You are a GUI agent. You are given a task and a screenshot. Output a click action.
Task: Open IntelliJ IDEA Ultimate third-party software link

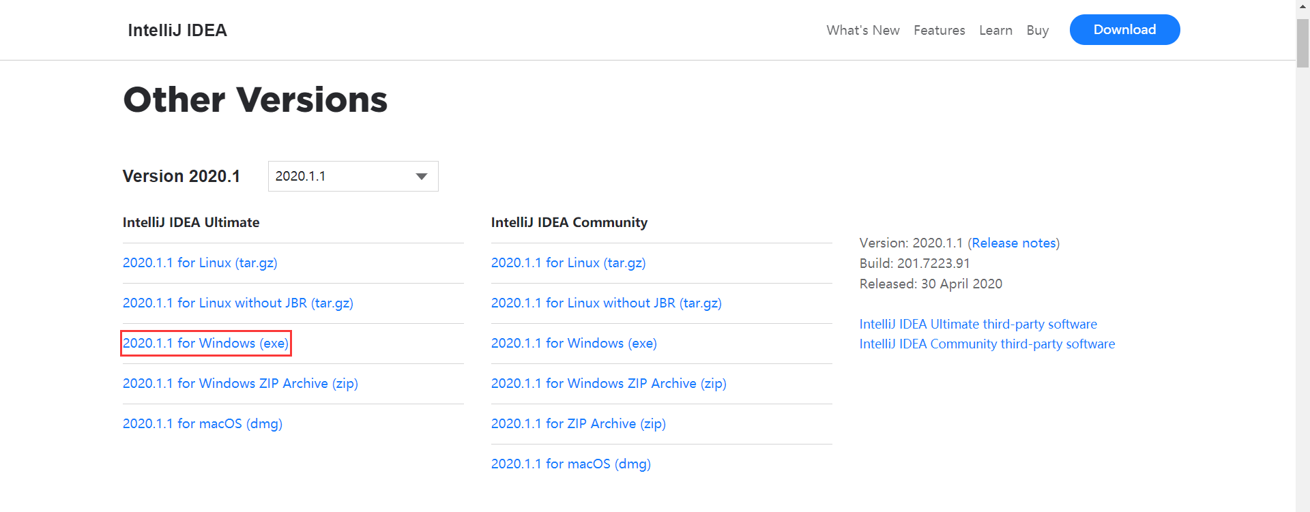point(978,324)
